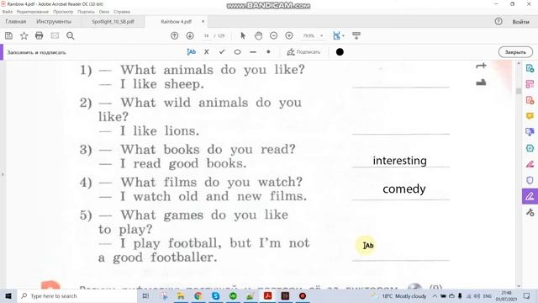Switch to the Инструменты tab
This screenshot has height=303, width=538.
[54, 21]
